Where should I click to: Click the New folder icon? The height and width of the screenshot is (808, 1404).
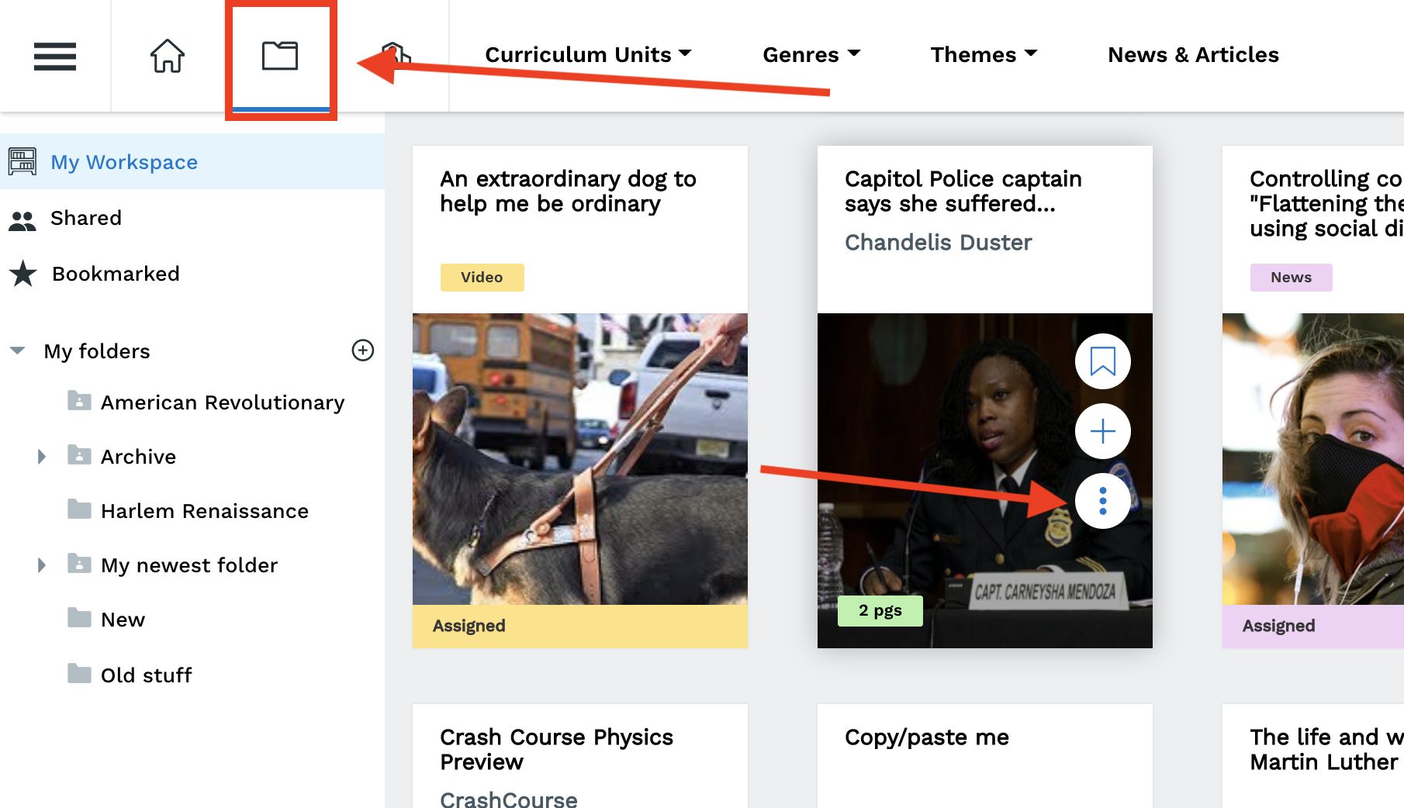point(79,617)
